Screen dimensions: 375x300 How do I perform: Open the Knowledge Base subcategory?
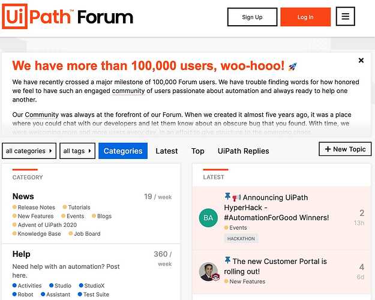tap(37, 234)
